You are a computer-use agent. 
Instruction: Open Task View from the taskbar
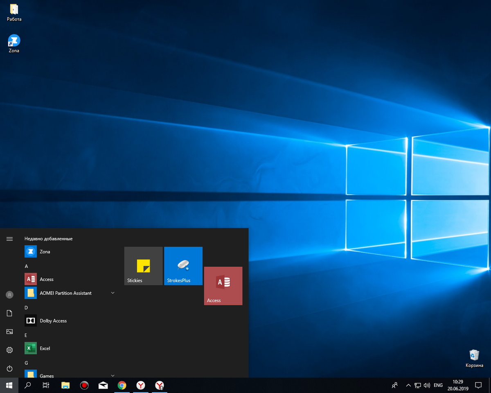click(x=46, y=385)
